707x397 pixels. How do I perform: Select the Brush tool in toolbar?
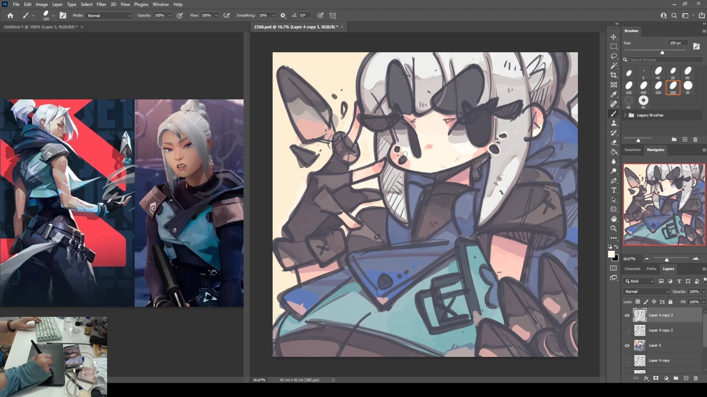point(613,114)
